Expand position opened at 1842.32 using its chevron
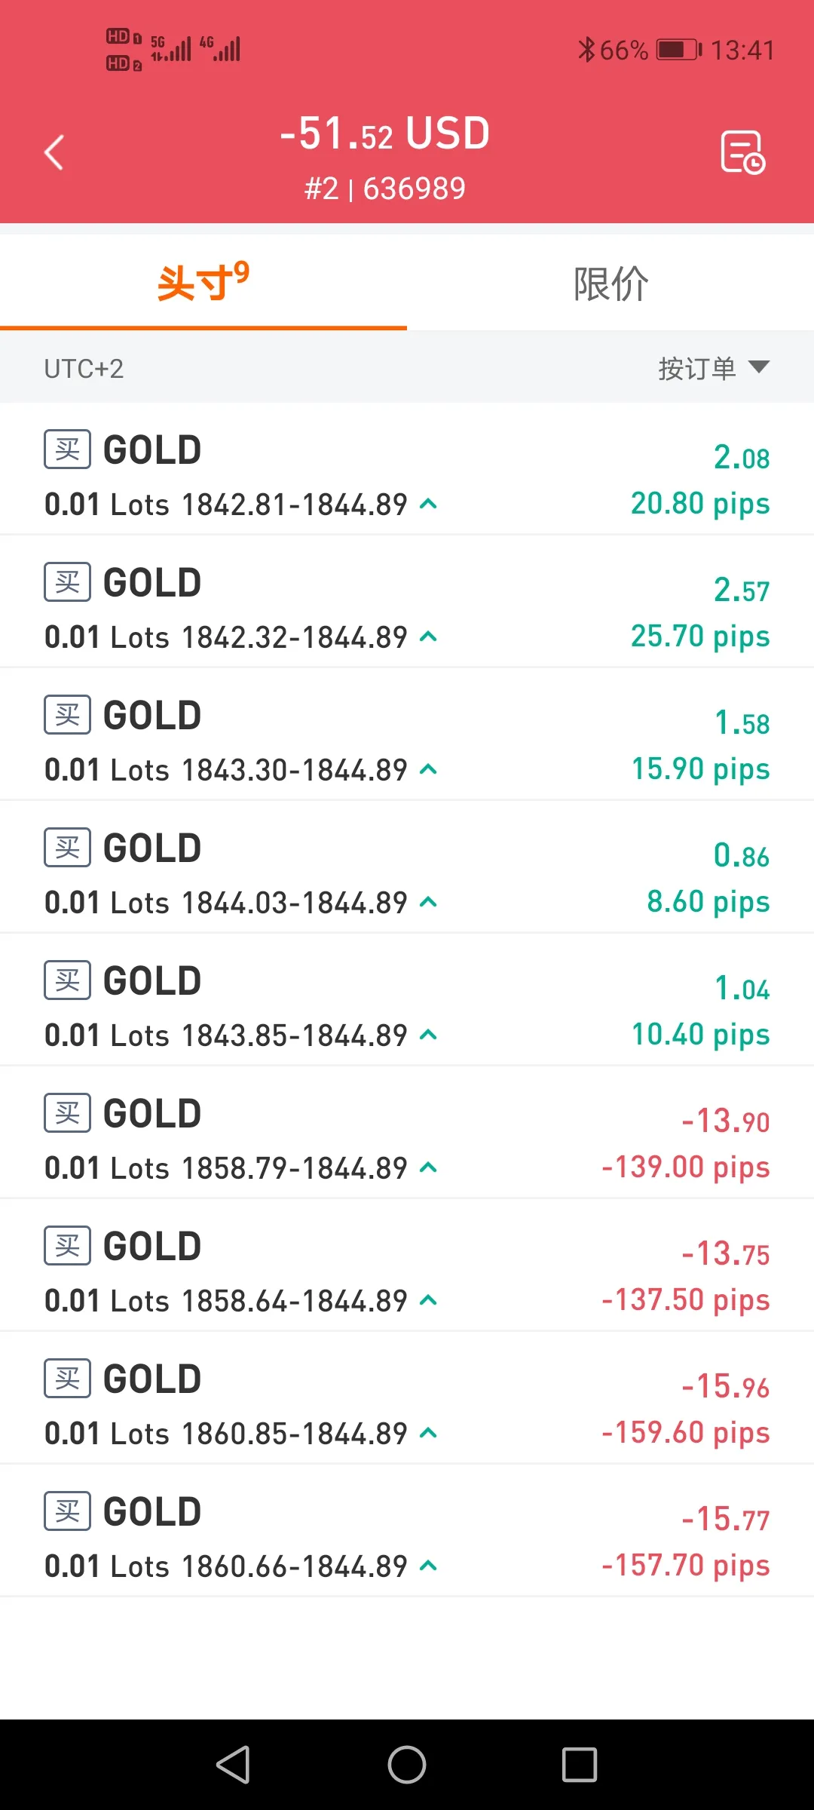814x1810 pixels. click(428, 637)
